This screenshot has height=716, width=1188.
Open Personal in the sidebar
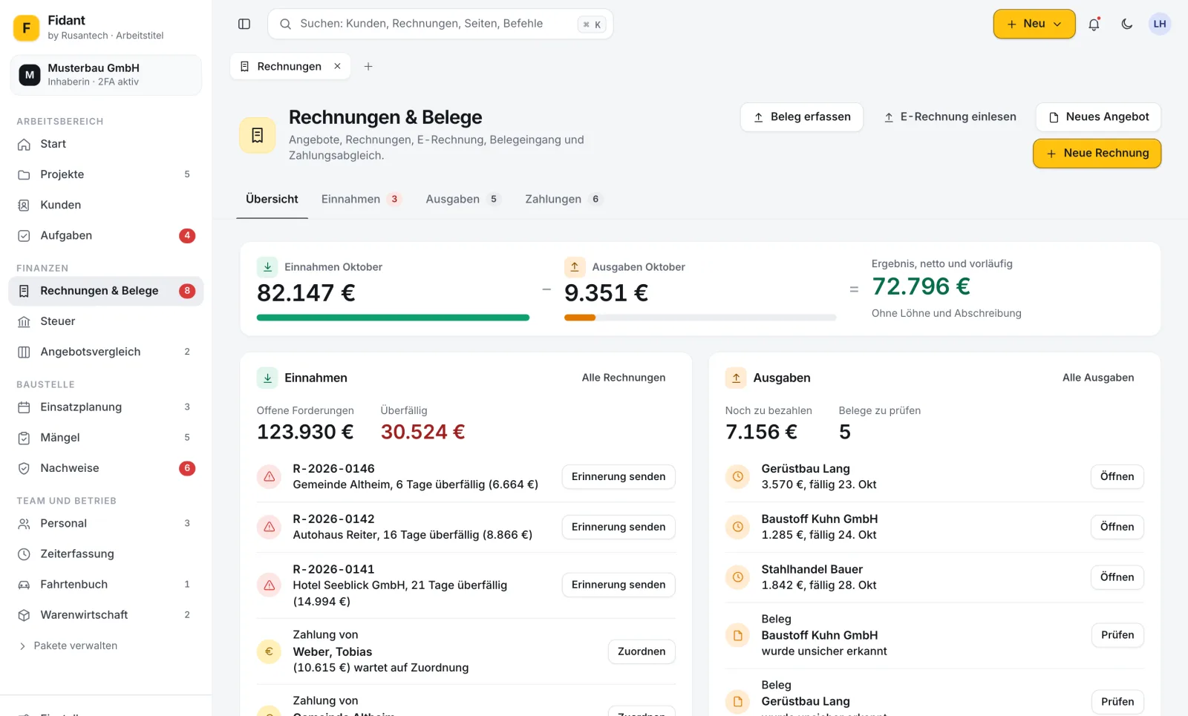tap(106, 523)
